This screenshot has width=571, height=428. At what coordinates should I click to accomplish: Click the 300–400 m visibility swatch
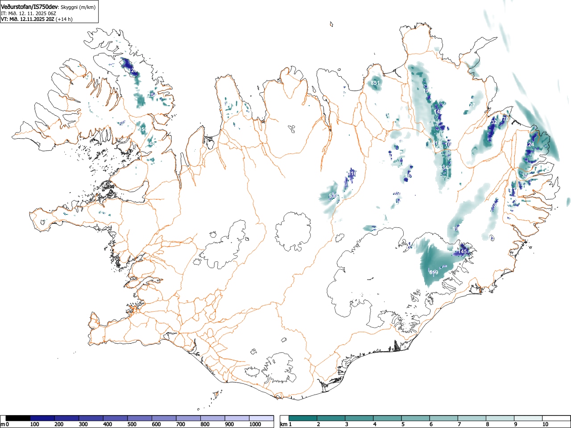[91, 418]
